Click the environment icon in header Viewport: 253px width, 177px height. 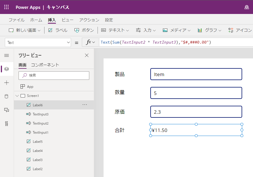247,7
